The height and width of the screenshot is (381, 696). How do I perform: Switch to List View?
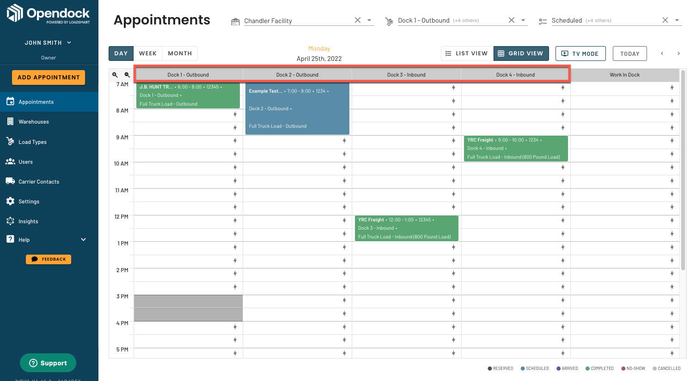point(467,53)
